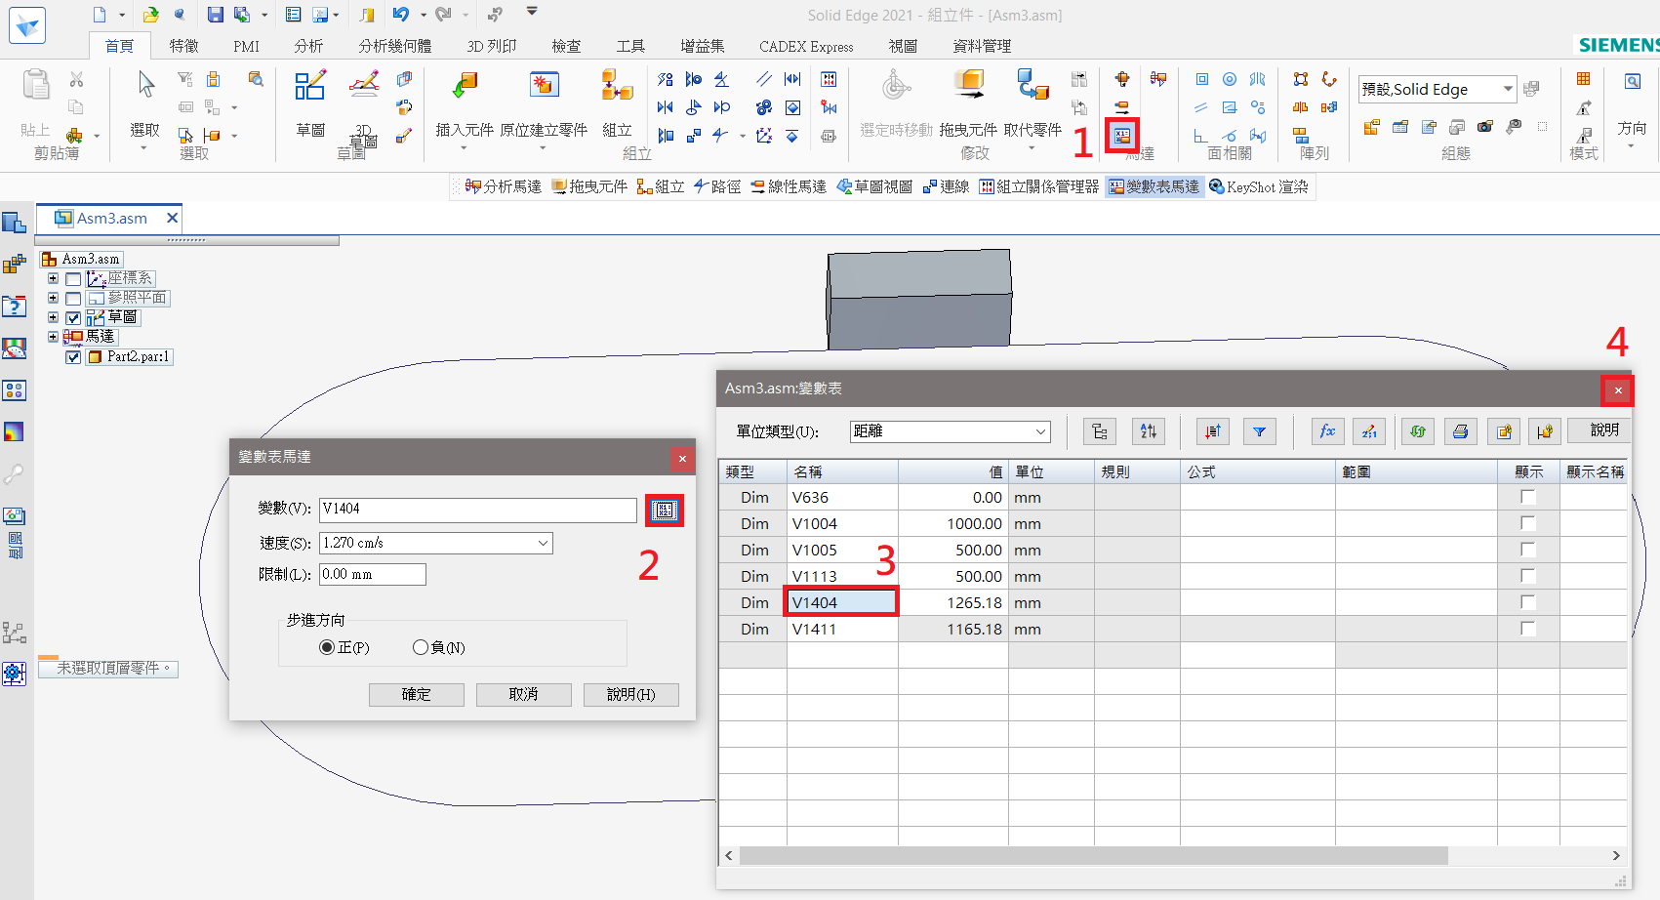1660x900 pixels.
Task: Click the tree grouping icon in variable table
Action: pyautogui.click(x=1100, y=430)
